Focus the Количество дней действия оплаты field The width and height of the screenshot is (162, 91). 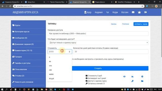[111, 52]
